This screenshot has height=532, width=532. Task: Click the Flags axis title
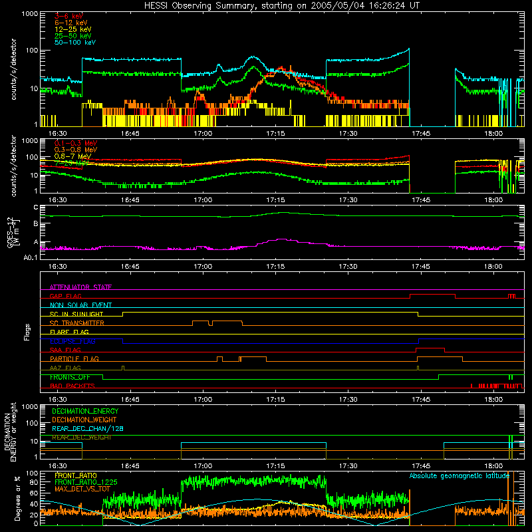click(27, 332)
